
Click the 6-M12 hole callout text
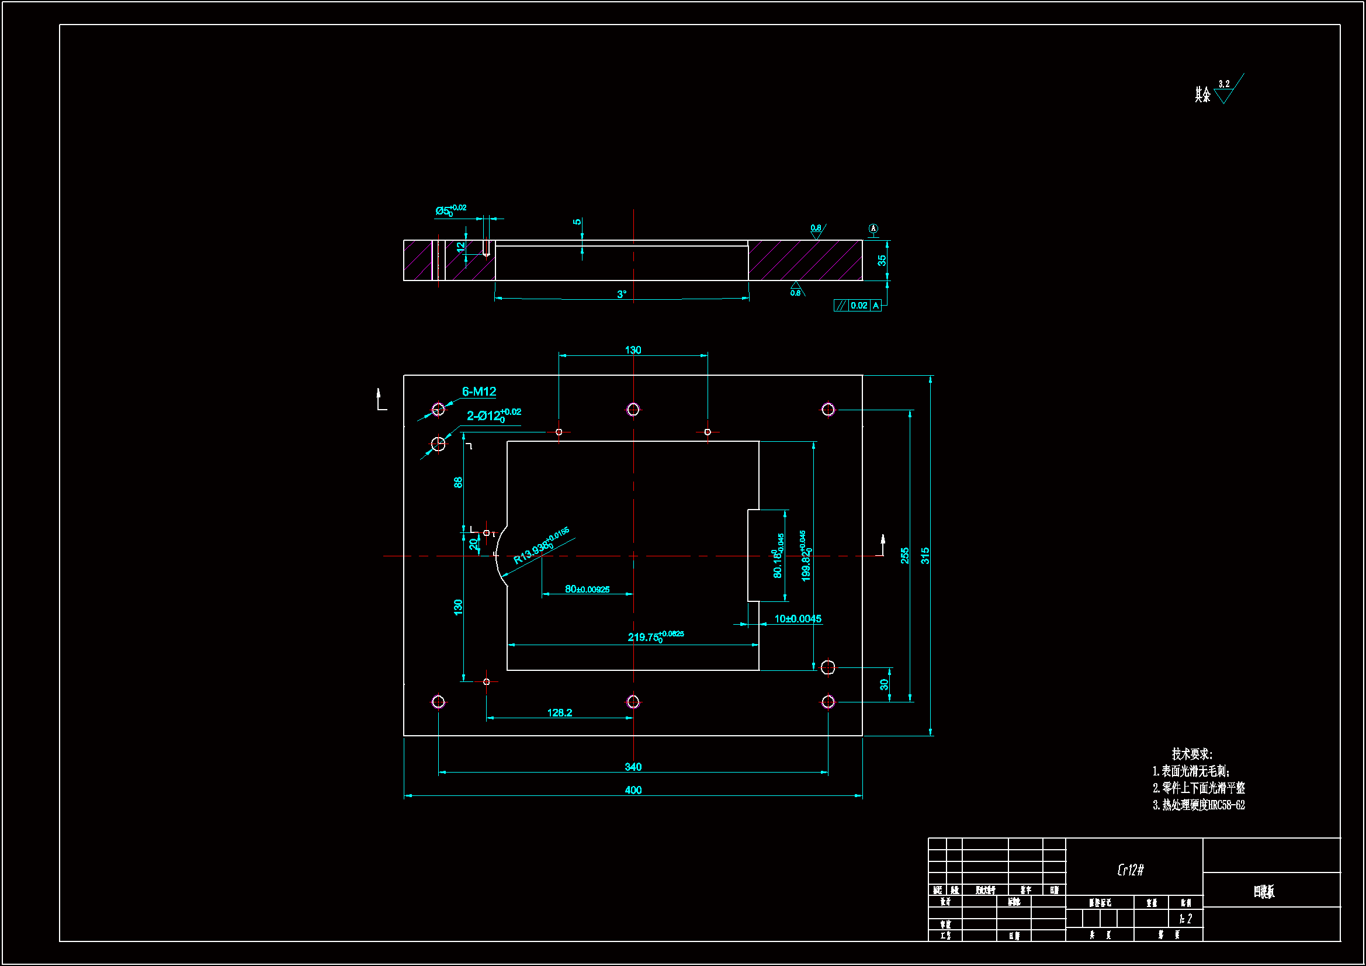pyautogui.click(x=479, y=392)
